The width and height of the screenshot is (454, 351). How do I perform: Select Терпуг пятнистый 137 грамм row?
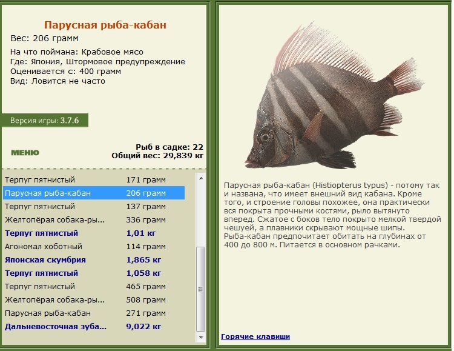pos(94,207)
